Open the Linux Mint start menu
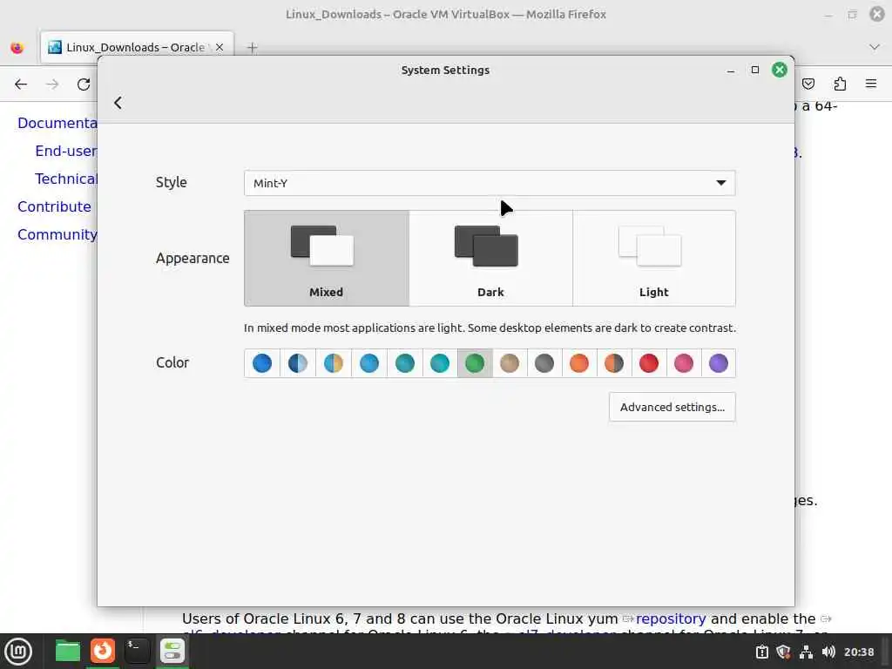 point(18,652)
